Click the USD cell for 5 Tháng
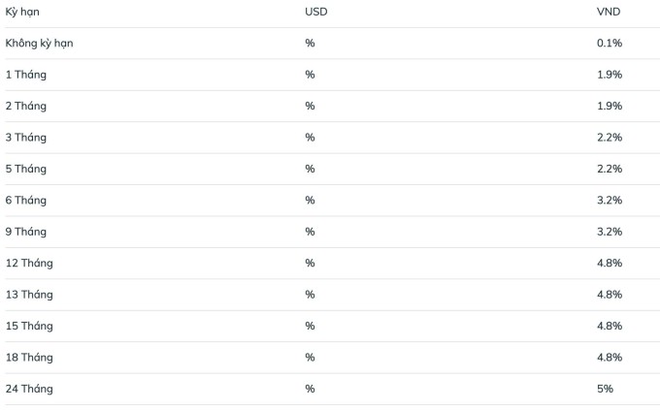The width and height of the screenshot is (660, 410). pyautogui.click(x=311, y=169)
